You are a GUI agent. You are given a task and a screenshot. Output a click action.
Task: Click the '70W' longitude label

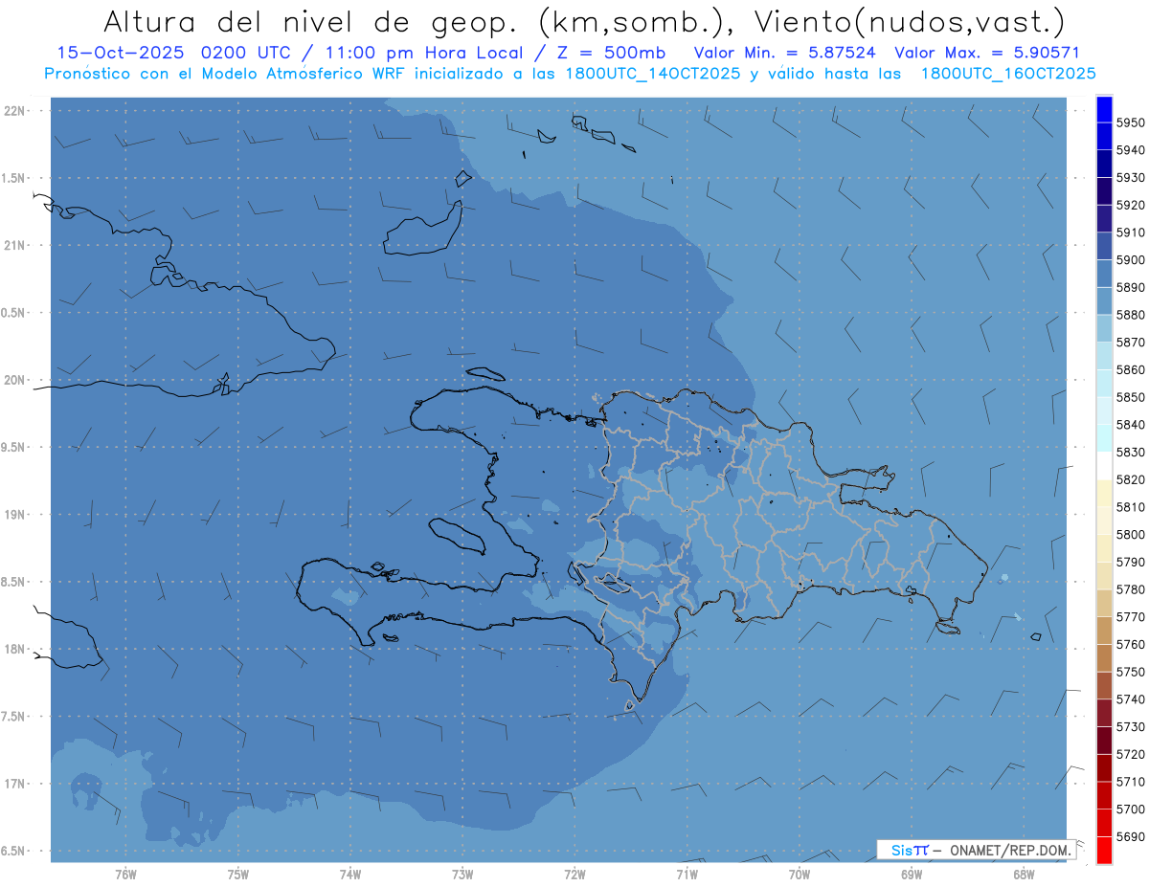(800, 875)
